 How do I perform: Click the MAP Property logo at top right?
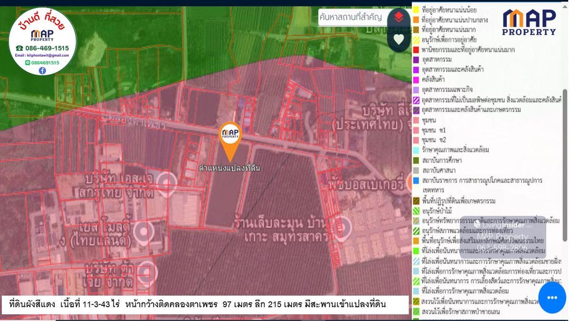[529, 22]
